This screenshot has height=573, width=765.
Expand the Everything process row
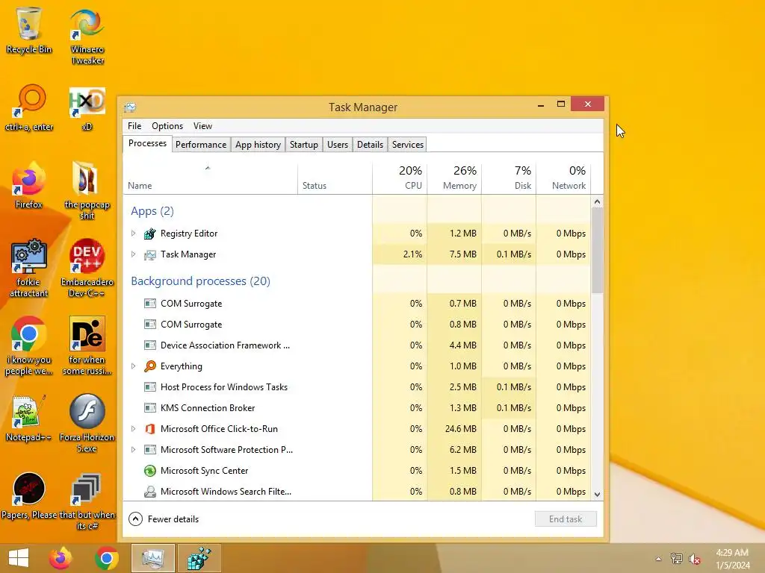tap(133, 366)
